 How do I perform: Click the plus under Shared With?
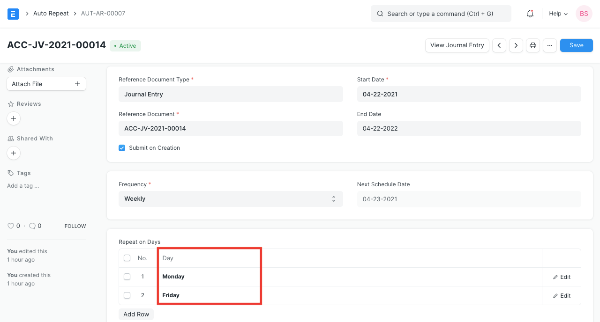coord(14,153)
